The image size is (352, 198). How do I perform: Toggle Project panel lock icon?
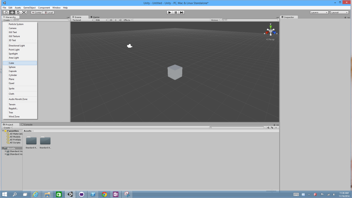click(x=274, y=125)
